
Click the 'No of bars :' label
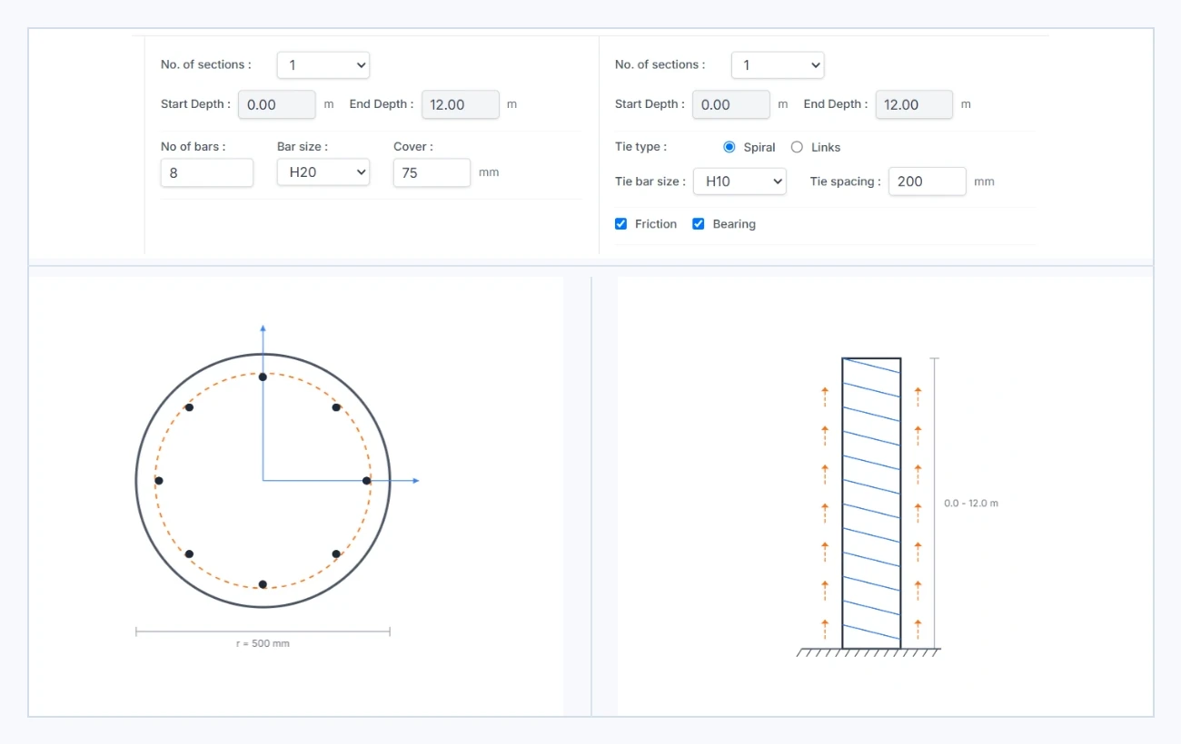tap(194, 146)
